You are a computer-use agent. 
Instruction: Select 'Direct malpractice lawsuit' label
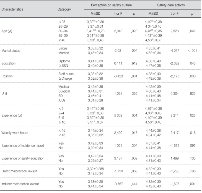(x=19, y=171)
